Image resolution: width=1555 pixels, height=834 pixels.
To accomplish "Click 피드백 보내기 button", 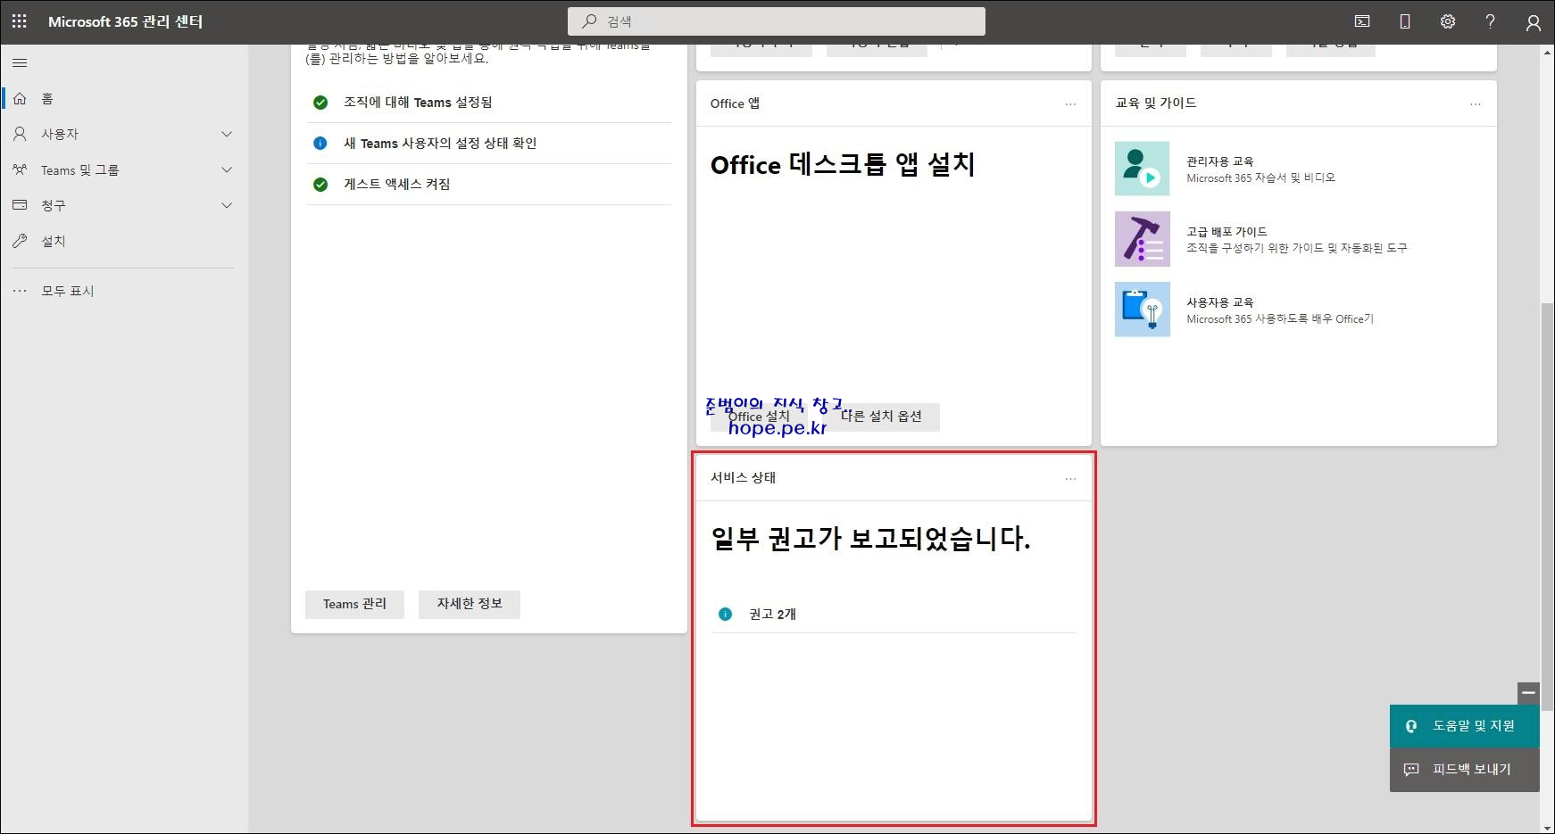I will 1464,769.
